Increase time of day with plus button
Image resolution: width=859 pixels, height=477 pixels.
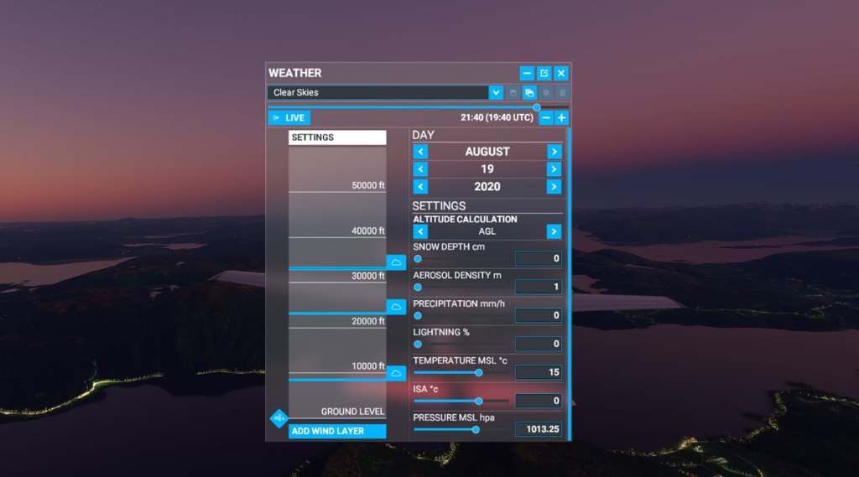(562, 118)
